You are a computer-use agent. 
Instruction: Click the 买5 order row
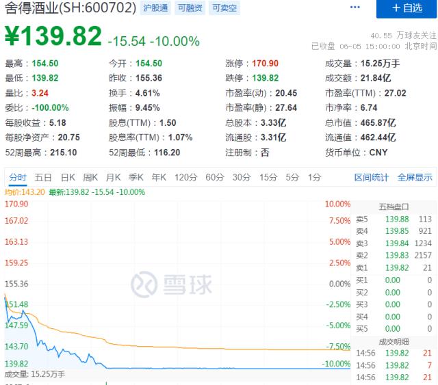(394, 329)
